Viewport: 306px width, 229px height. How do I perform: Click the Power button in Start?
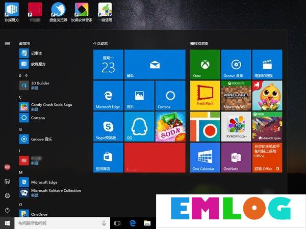tap(7, 210)
